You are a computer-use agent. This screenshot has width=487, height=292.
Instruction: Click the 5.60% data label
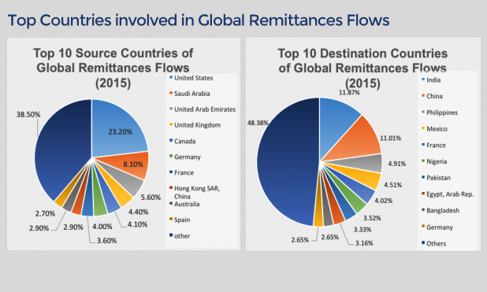point(151,198)
